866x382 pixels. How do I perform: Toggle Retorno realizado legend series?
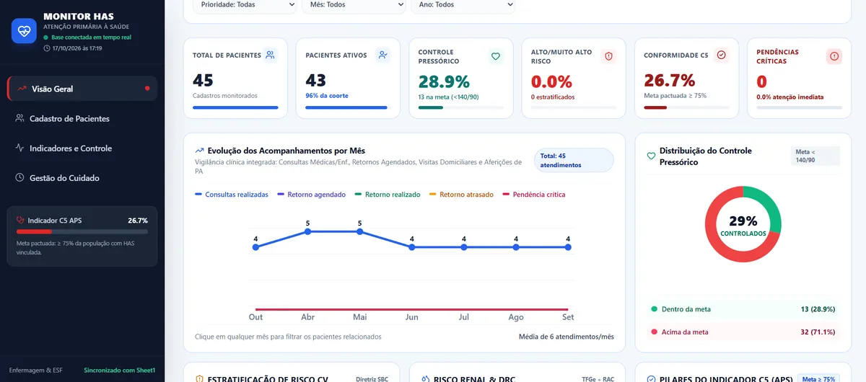coord(388,195)
